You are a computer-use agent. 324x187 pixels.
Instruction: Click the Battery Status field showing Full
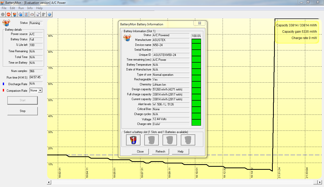[36, 40]
